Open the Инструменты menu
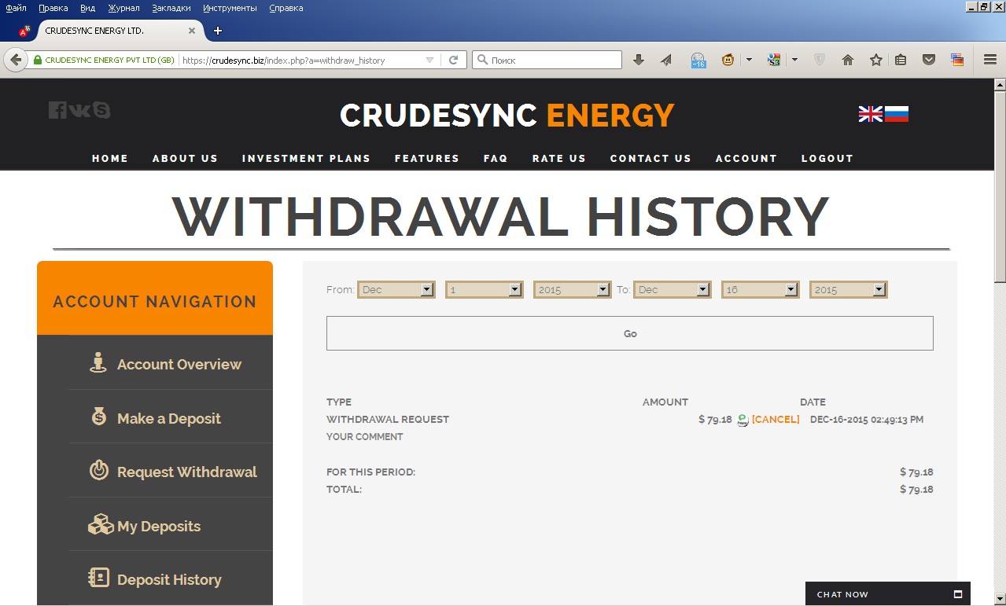This screenshot has width=1006, height=606. [x=230, y=8]
